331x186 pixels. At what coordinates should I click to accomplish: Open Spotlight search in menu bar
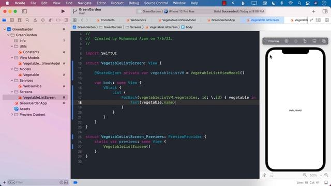299,3
